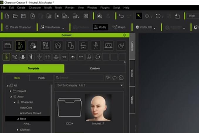
Task: Click the content Search field
Action: point(79,78)
